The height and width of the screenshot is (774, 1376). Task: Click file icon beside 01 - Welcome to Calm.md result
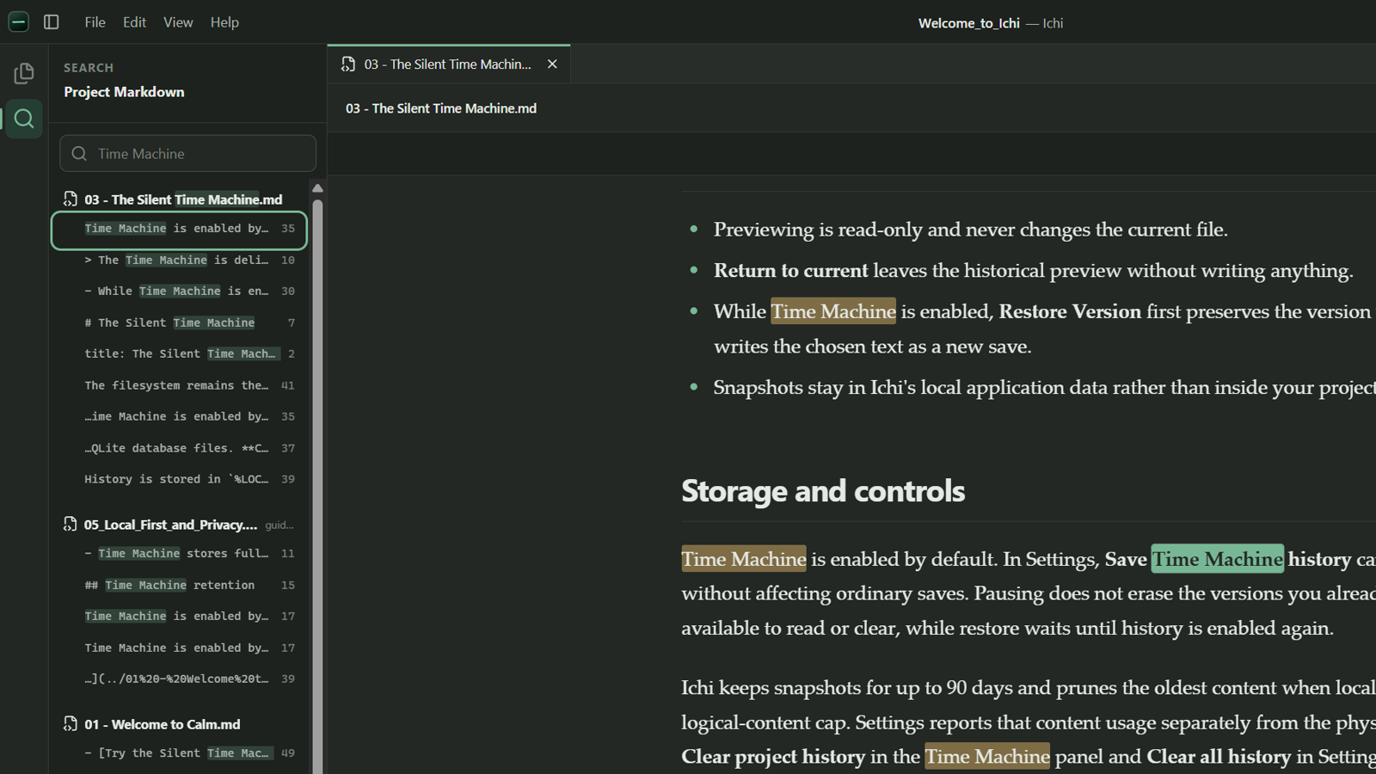(x=71, y=724)
